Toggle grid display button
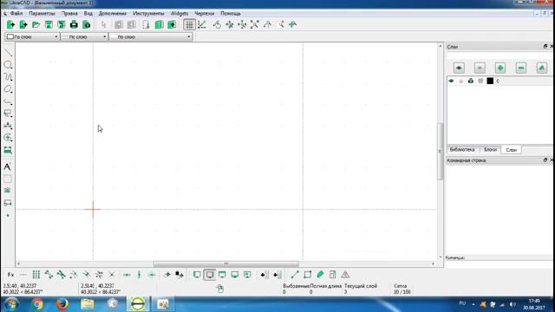 pyautogui.click(x=189, y=24)
